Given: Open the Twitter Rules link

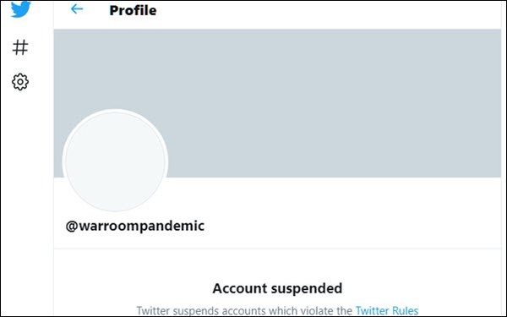Looking at the screenshot, I should [387, 311].
